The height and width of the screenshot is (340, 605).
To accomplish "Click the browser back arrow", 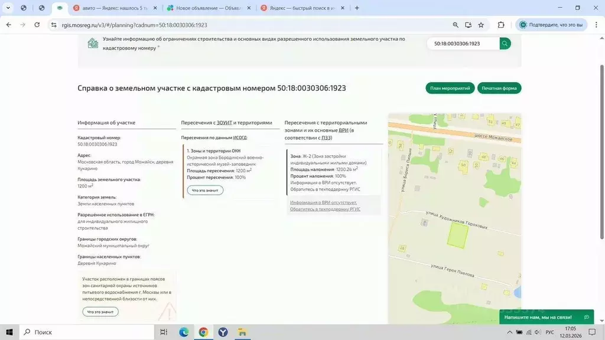I will pyautogui.click(x=8, y=25).
